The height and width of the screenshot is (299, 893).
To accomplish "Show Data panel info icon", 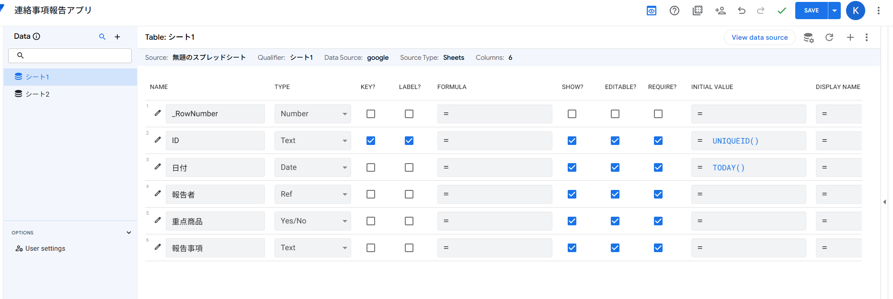I will click(x=36, y=36).
